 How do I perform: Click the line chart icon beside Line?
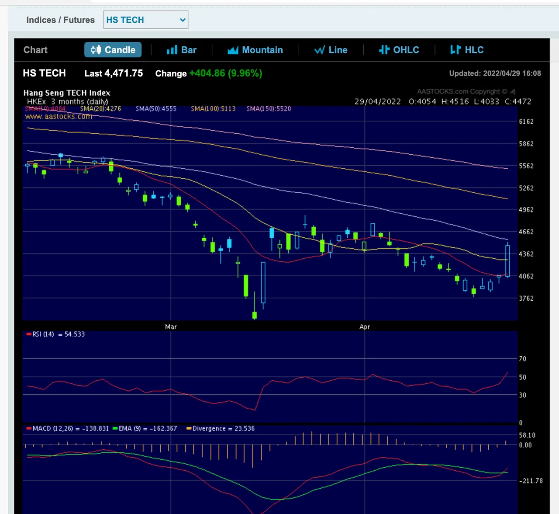pyautogui.click(x=319, y=50)
